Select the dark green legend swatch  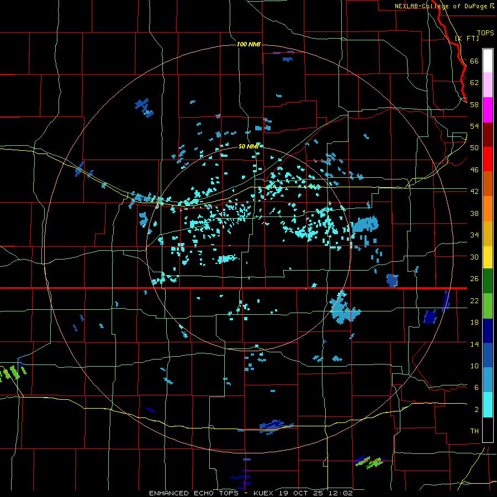point(488,281)
